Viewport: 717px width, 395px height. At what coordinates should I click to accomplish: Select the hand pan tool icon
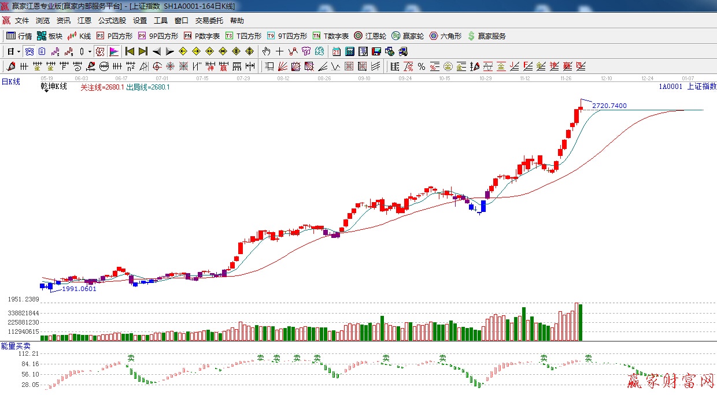[267, 51]
